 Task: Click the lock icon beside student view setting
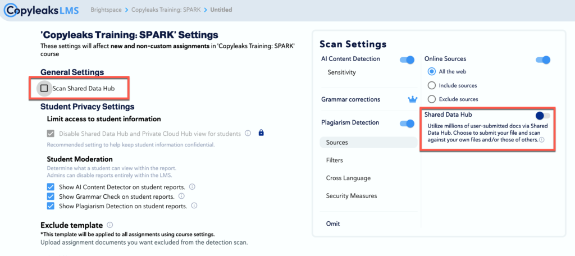[x=261, y=134]
